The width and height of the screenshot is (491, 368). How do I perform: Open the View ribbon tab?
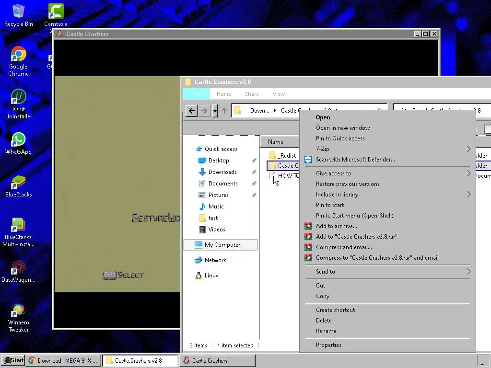pos(279,94)
